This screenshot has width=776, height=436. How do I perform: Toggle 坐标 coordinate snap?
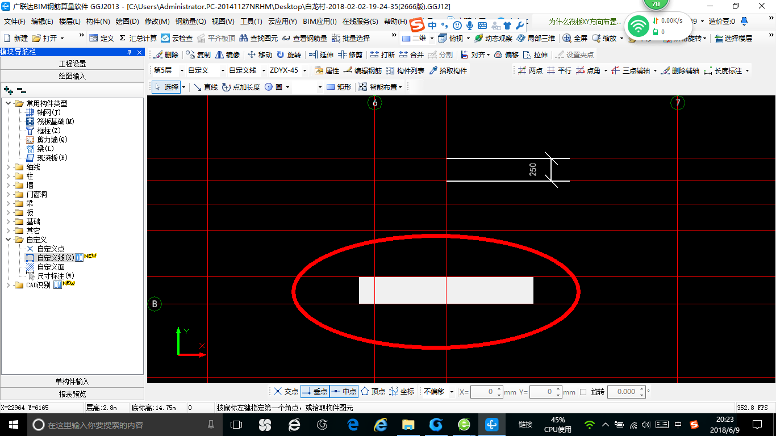[x=402, y=392]
